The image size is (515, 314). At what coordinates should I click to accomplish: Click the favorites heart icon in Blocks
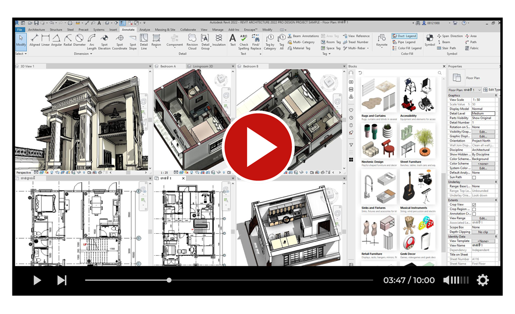tap(351, 110)
